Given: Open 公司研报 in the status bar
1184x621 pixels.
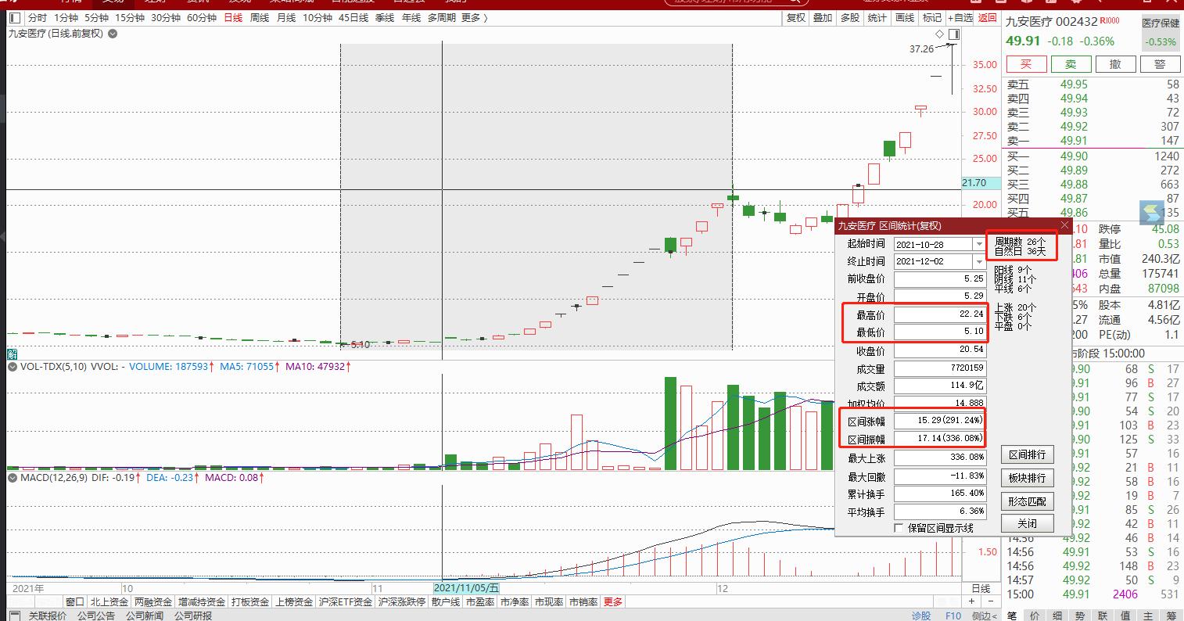Looking at the screenshot, I should point(193,616).
